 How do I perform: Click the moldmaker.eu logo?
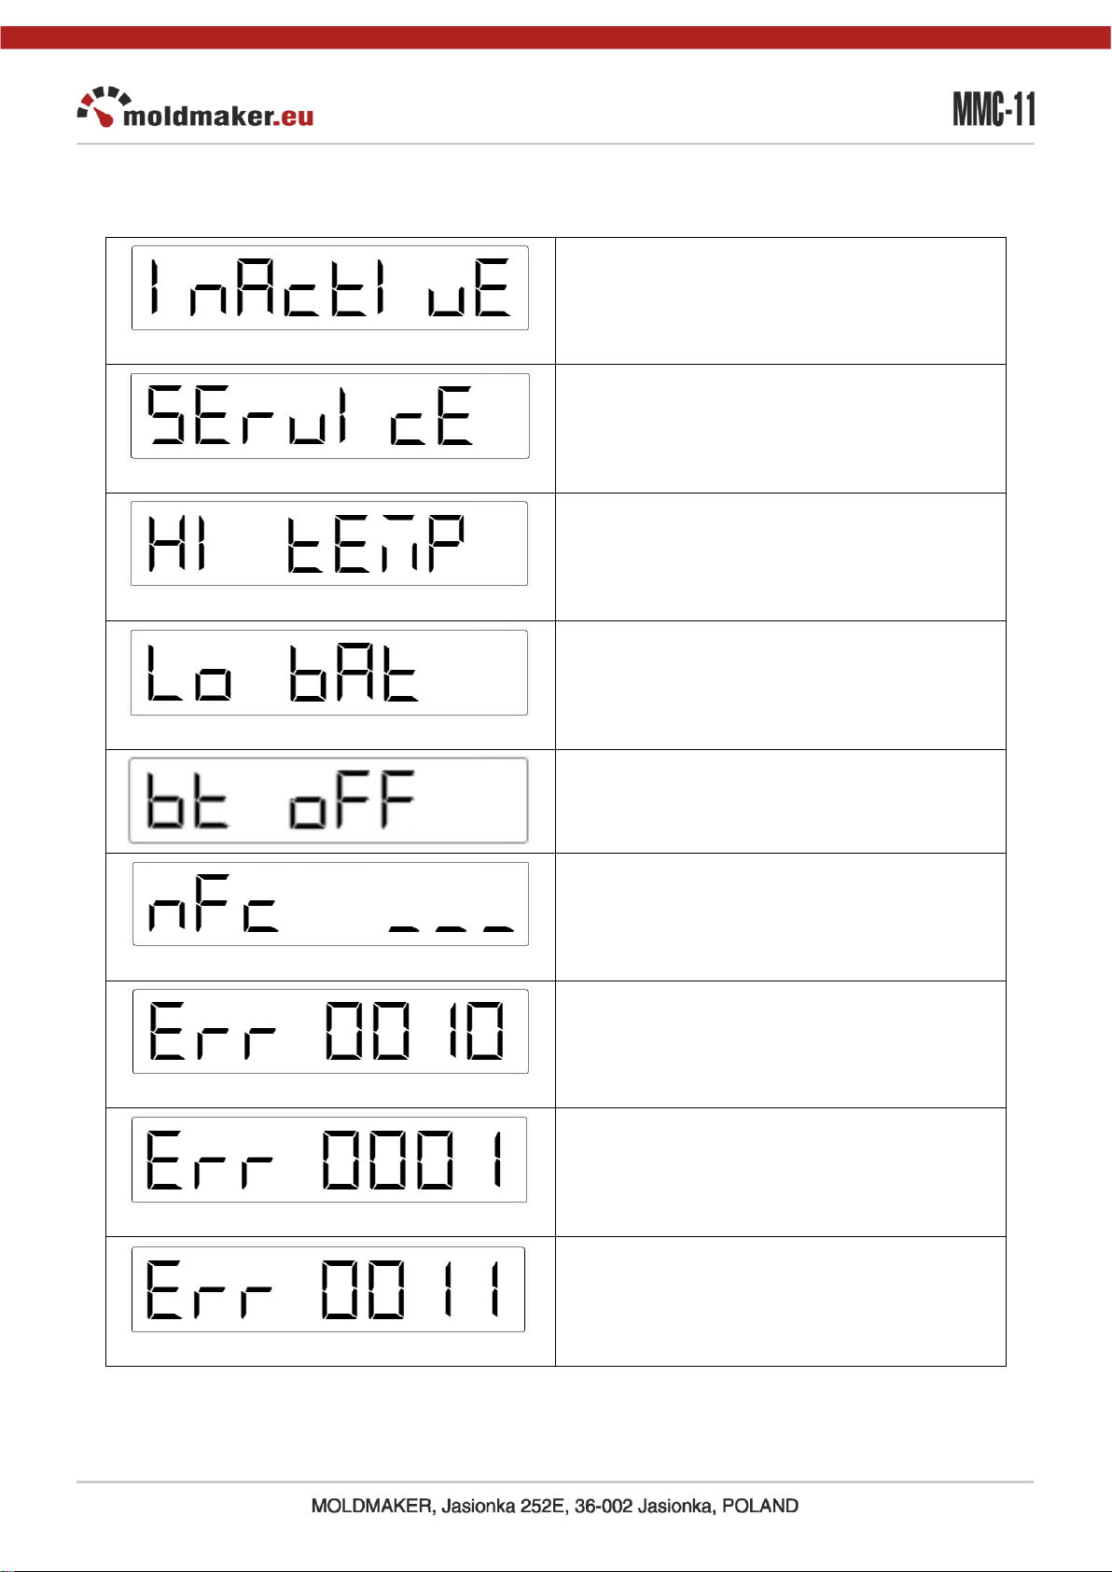click(195, 108)
